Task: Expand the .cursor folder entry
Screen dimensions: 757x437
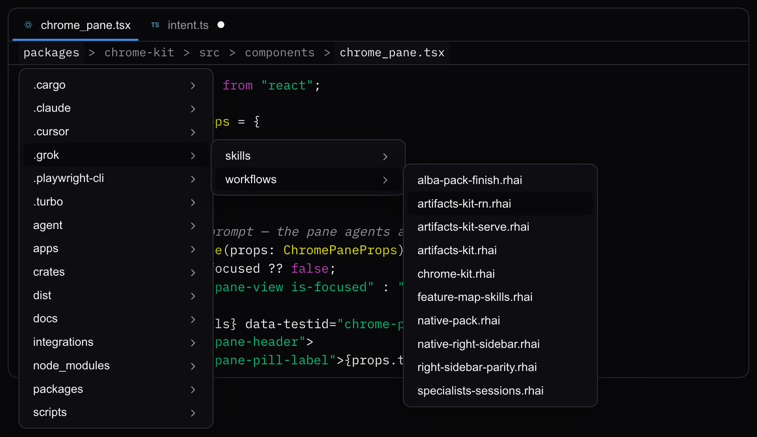Action: 116,132
